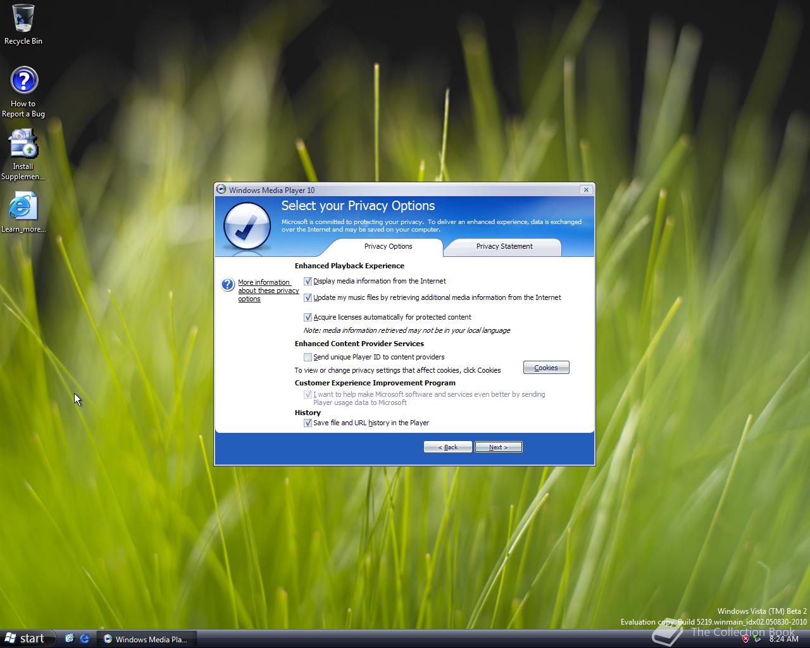Screen dimensions: 810x648
Task: Click the Windows Media Player taskbar button
Action: [146, 639]
